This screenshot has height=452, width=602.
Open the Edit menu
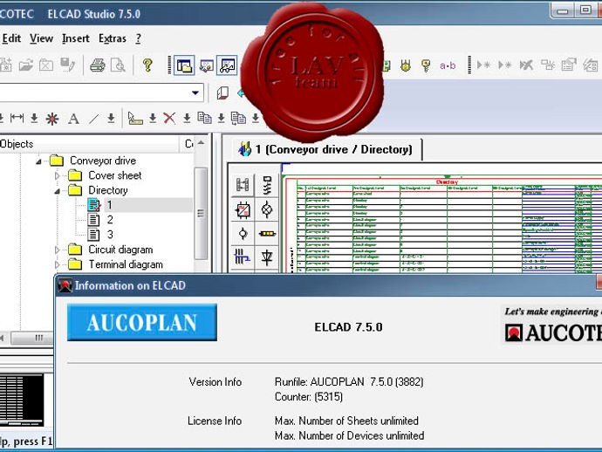tap(11, 38)
